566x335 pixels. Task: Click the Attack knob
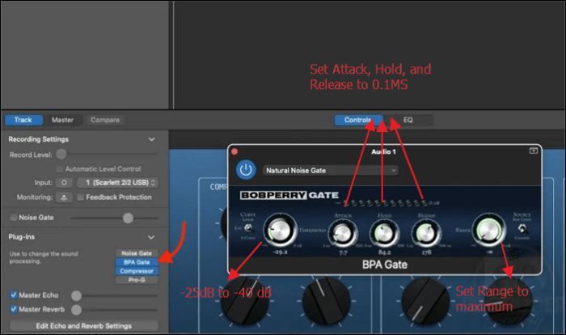click(342, 233)
